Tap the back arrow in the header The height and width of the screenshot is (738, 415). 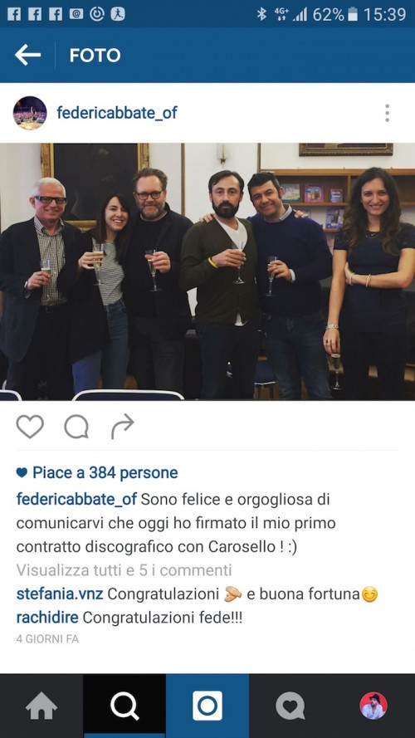click(x=27, y=55)
